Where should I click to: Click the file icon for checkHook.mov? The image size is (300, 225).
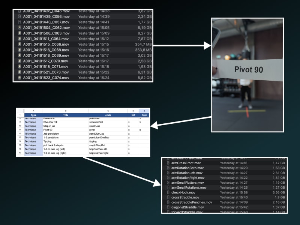pos(168,192)
